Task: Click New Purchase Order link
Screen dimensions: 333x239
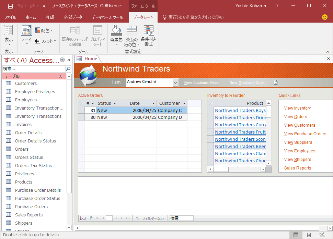Action: pos(247,83)
